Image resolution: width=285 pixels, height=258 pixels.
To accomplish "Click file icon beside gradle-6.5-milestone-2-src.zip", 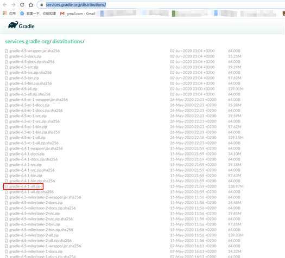I will tap(7, 214).
